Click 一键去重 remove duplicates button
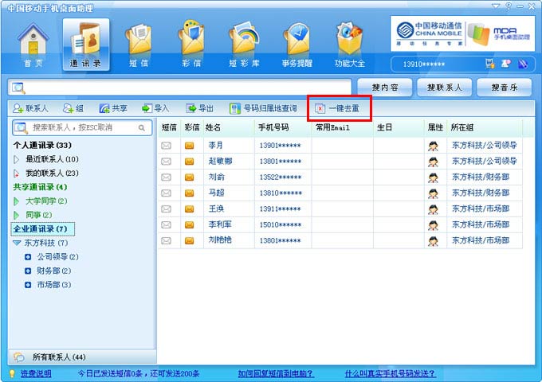The image size is (542, 382). (340, 108)
